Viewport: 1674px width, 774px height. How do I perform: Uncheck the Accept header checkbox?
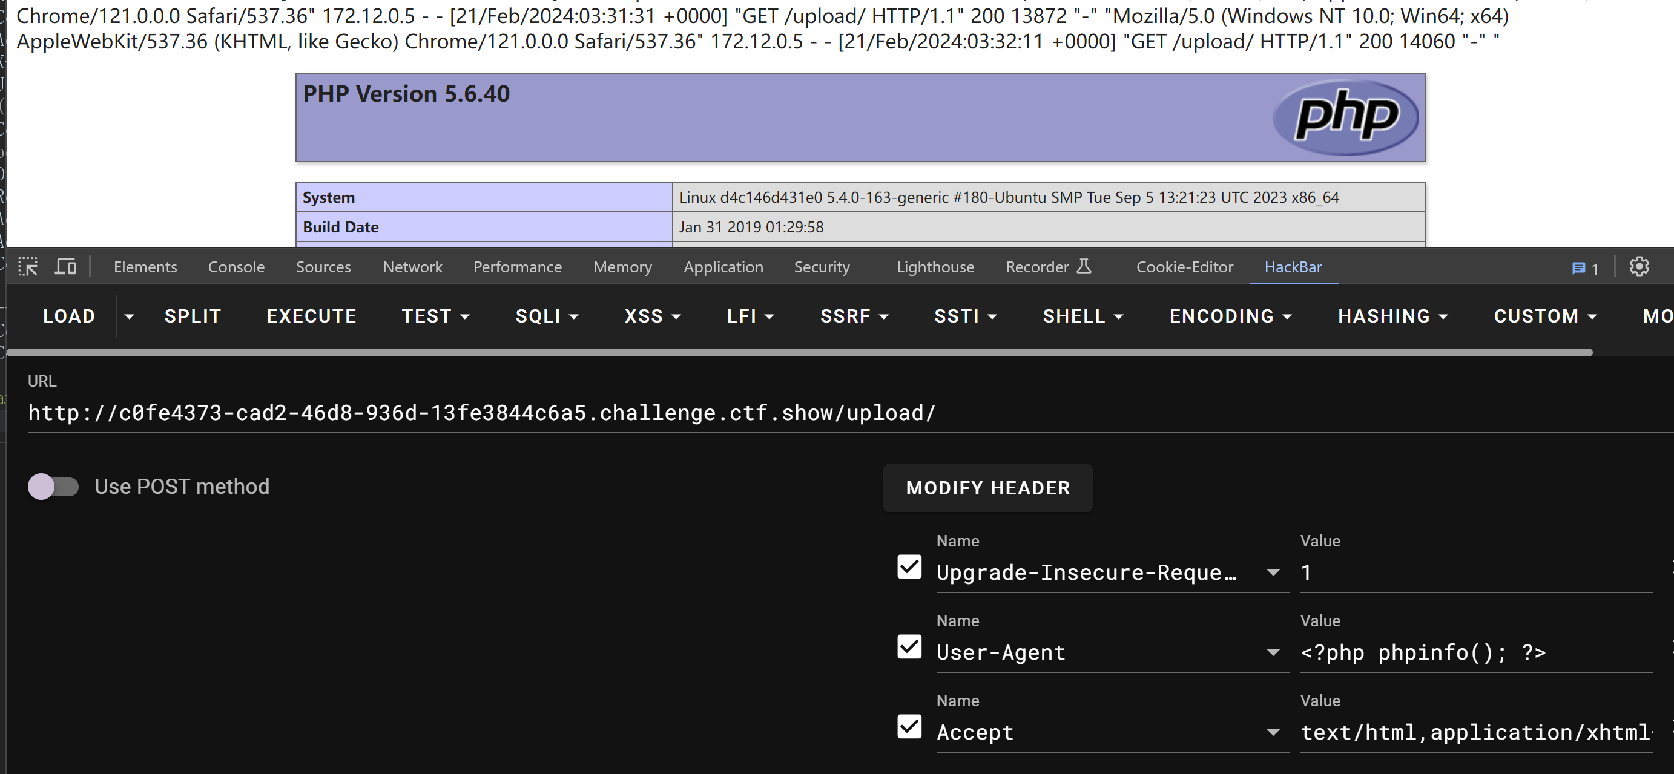point(909,726)
